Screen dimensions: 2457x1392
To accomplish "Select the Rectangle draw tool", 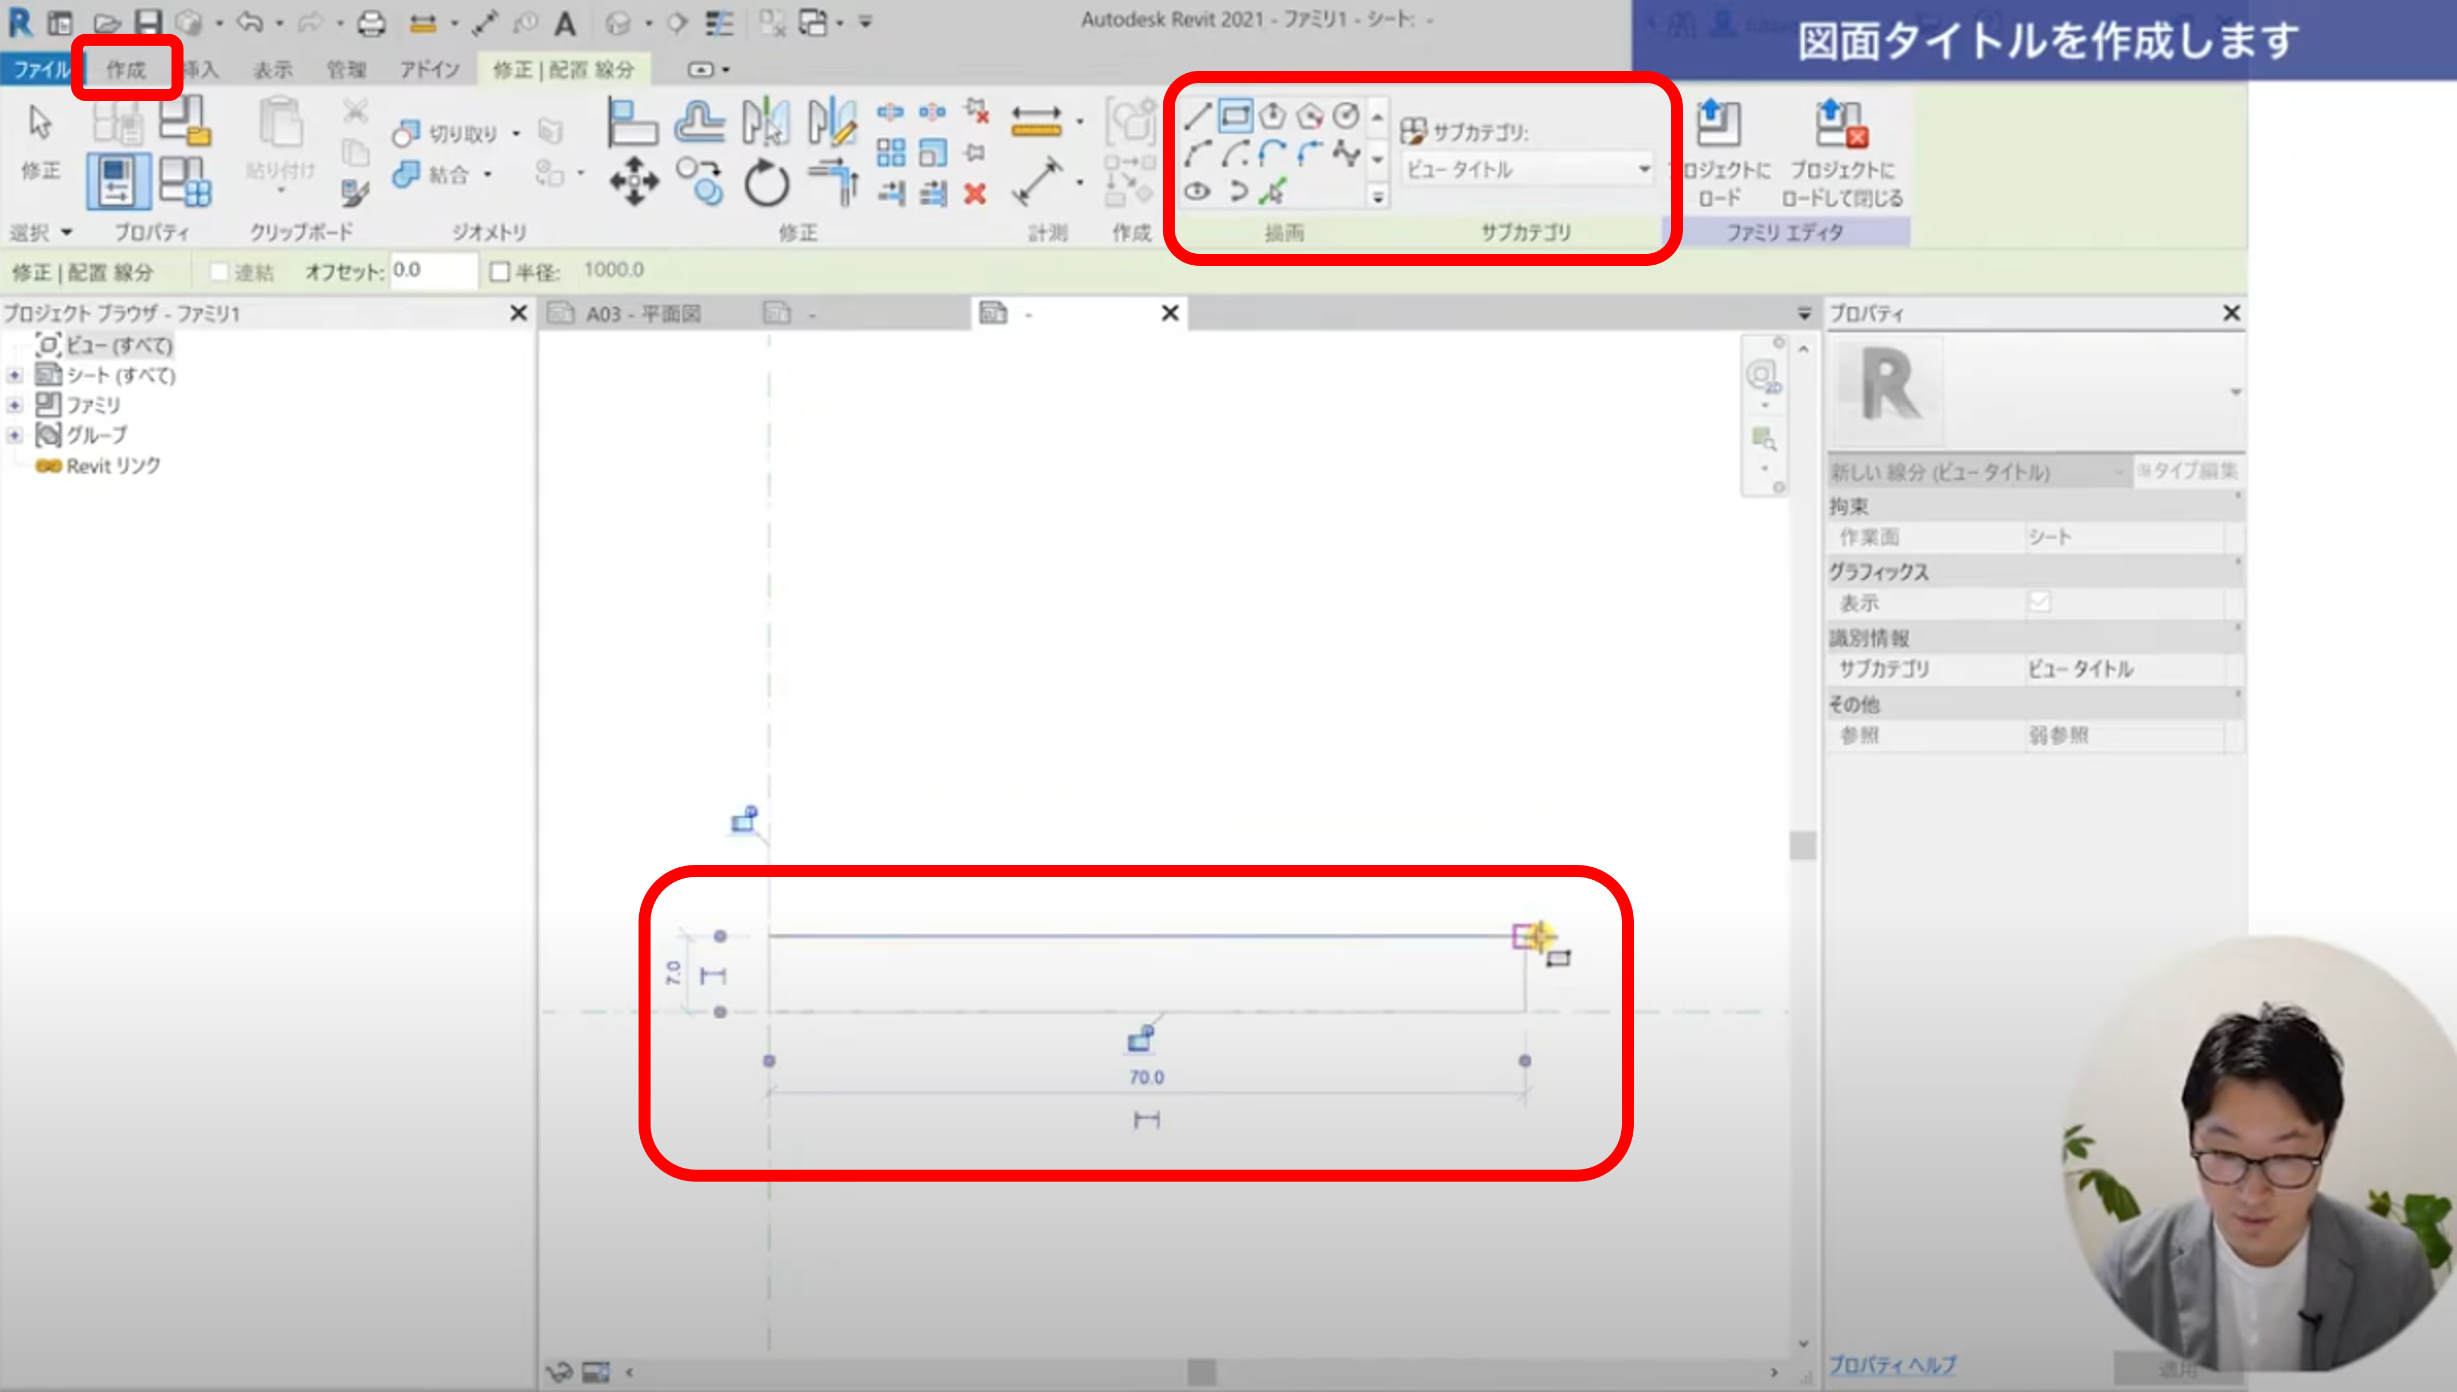I will [x=1235, y=117].
